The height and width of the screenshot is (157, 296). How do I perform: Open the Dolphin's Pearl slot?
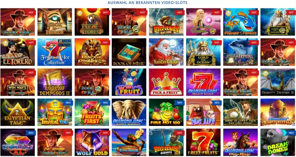point(240,52)
